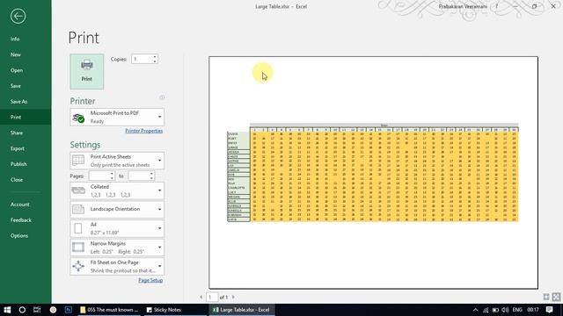This screenshot has height=316, width=563.
Task: Go to the previous preview page arrow
Action: [201, 297]
